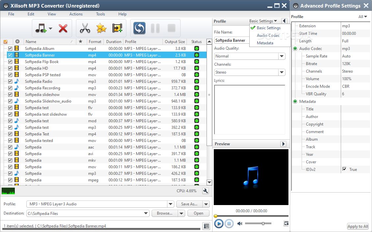Click the Save As button
372x232 pixels.
(189, 204)
